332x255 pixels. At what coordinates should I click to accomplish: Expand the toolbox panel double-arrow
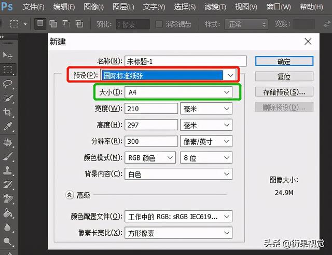[2, 37]
